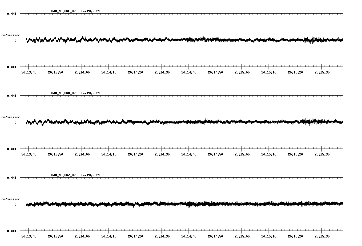Click the 20:14:20 time label under HNZ plot
The height and width of the screenshot is (246, 362).
tap(135, 236)
